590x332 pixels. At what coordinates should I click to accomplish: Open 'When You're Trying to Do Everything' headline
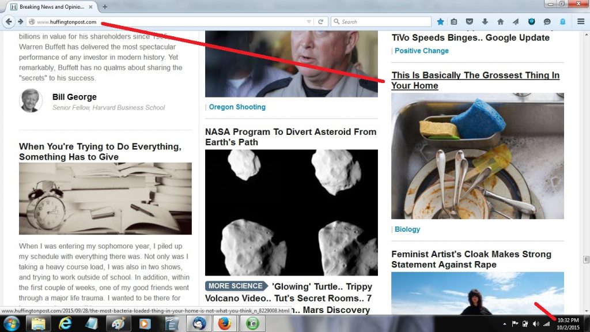point(100,152)
